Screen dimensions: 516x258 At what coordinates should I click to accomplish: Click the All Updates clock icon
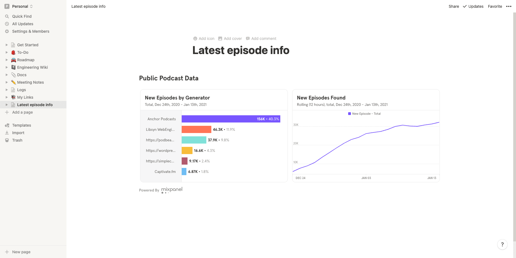point(7,24)
